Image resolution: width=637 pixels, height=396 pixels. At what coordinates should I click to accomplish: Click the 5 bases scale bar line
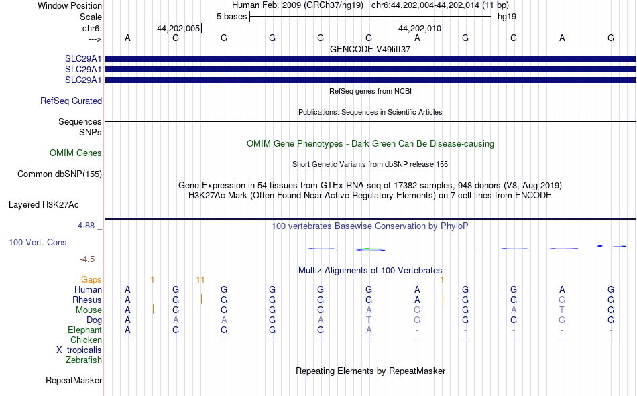pos(371,17)
